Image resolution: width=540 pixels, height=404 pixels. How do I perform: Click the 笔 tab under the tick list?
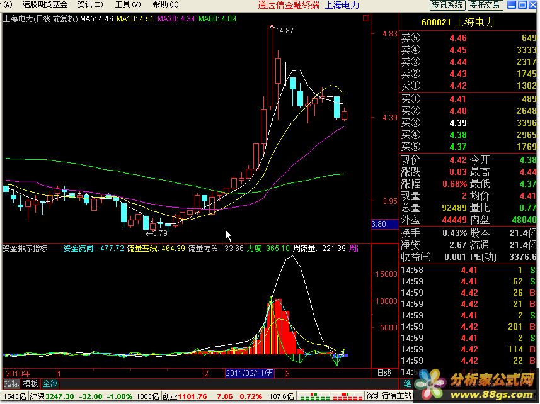(407, 383)
